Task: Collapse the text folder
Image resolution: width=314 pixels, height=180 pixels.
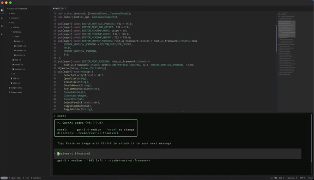Action: (13, 36)
